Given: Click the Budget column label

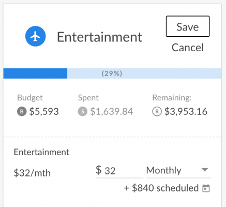Looking at the screenshot, I should (30, 98).
